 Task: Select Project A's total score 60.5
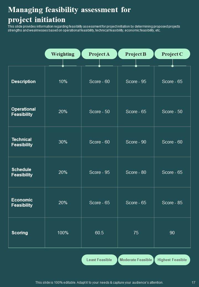point(99,233)
